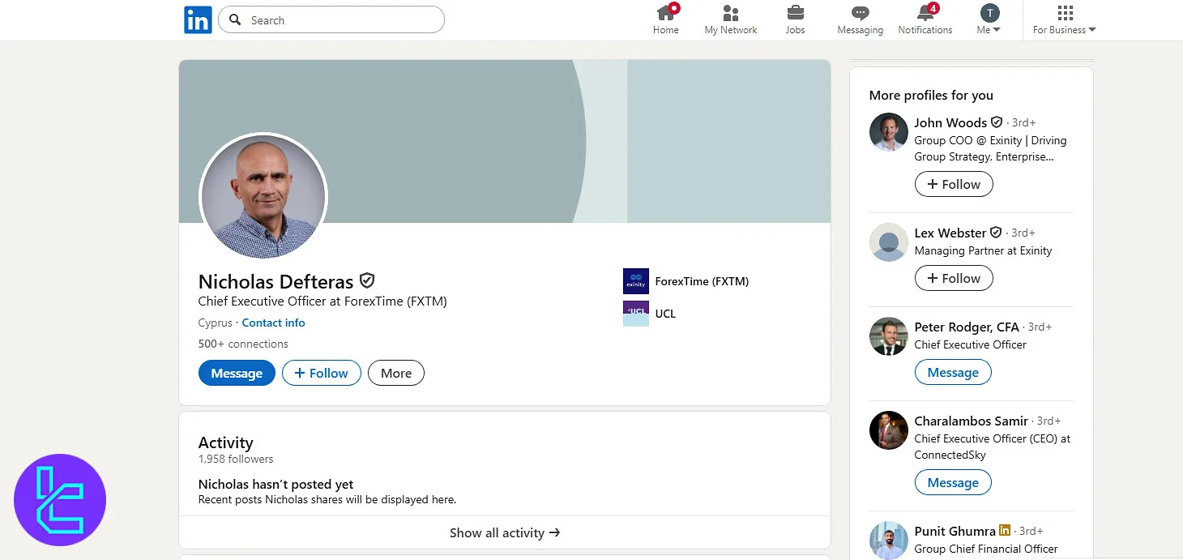The width and height of the screenshot is (1183, 560).
Task: Follow John Woods
Action: point(953,184)
